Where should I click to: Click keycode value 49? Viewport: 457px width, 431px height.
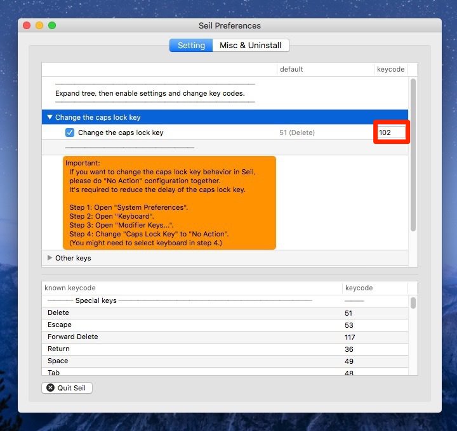[349, 361]
